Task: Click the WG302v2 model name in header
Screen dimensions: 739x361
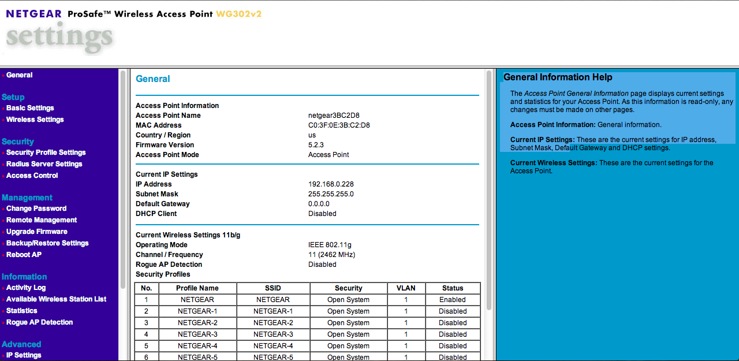Action: click(239, 14)
